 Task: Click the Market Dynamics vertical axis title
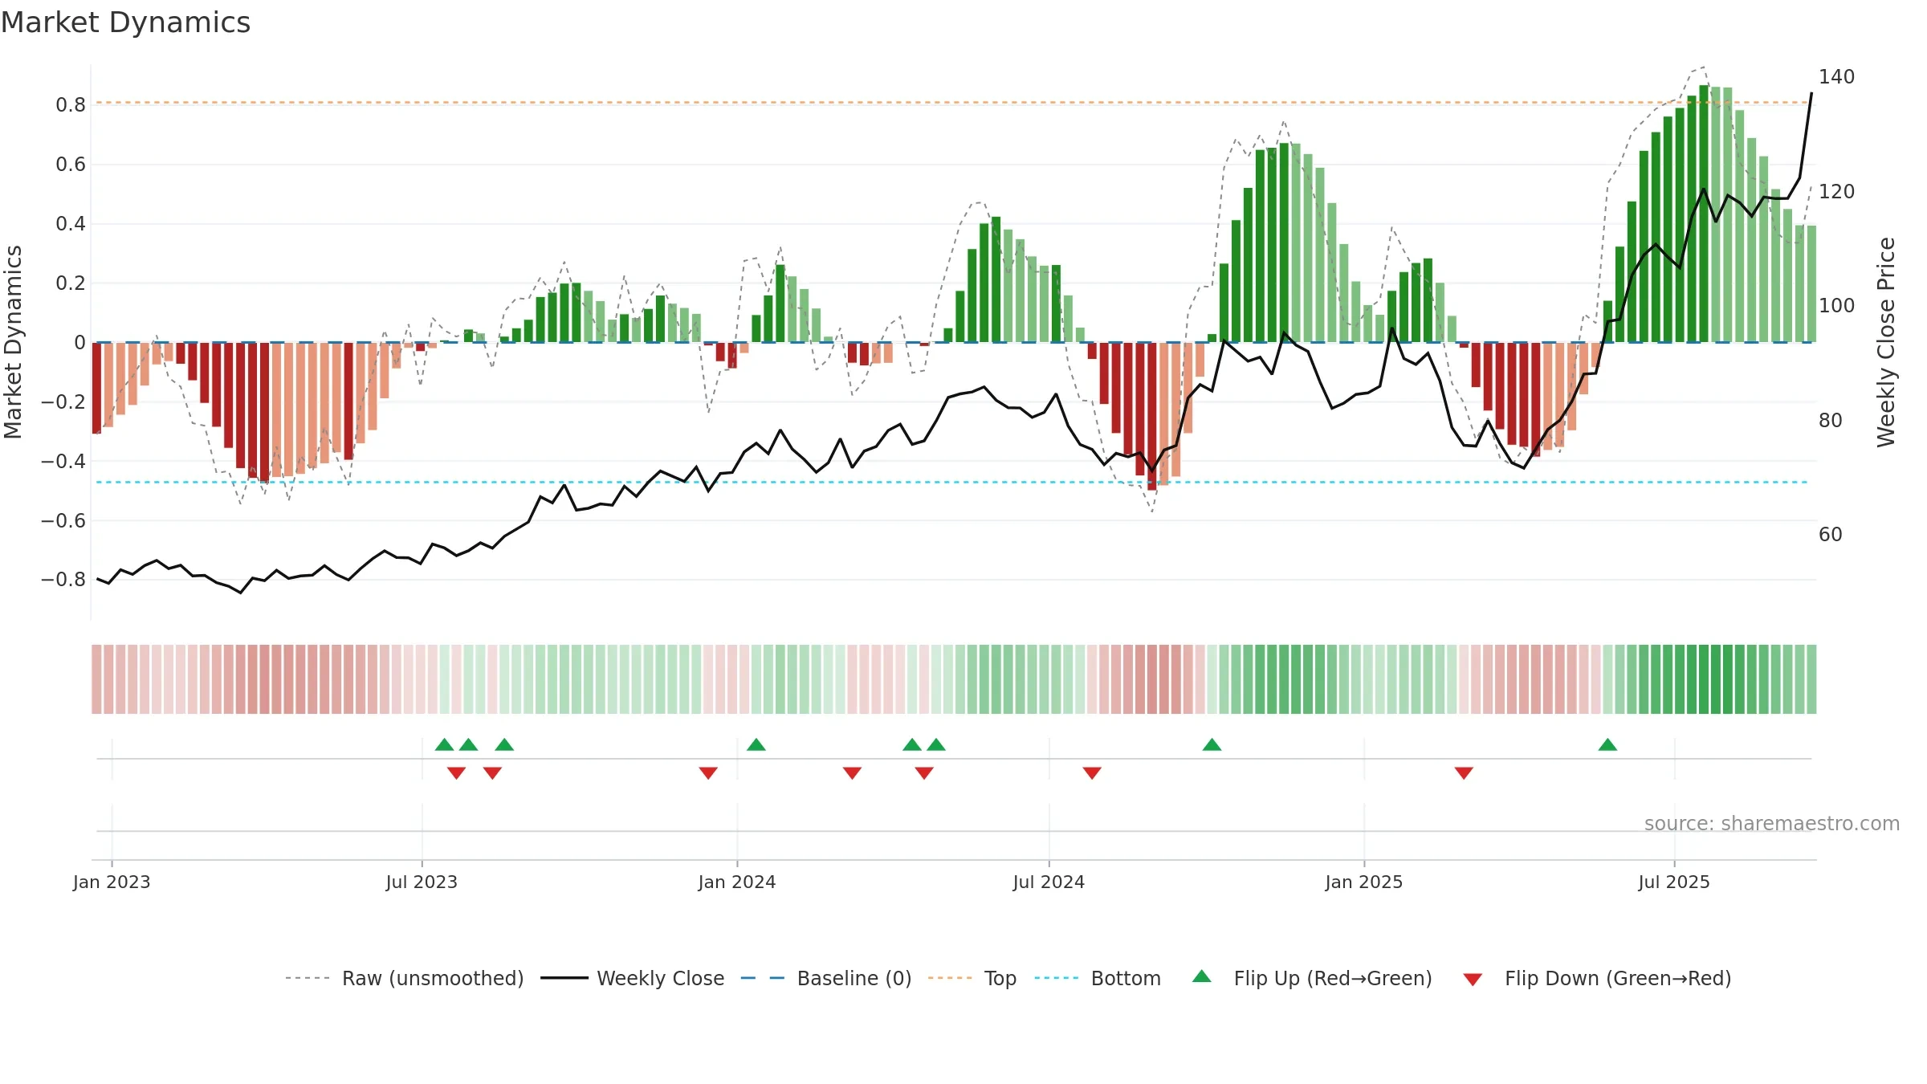point(13,342)
